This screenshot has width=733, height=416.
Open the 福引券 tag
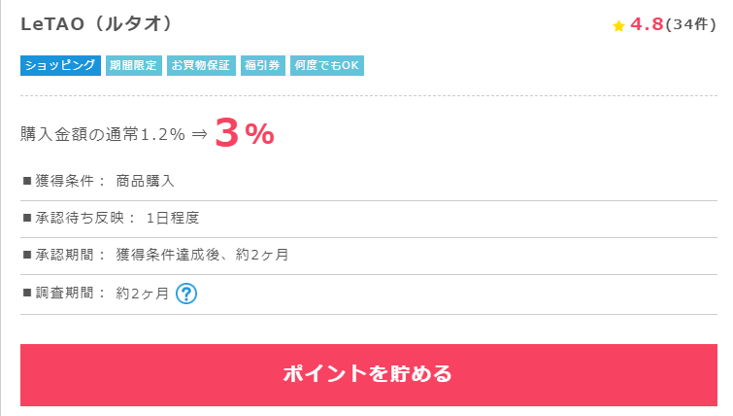(263, 65)
